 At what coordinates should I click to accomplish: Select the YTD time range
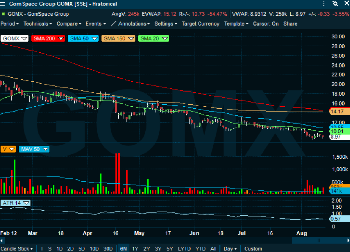[200, 249]
